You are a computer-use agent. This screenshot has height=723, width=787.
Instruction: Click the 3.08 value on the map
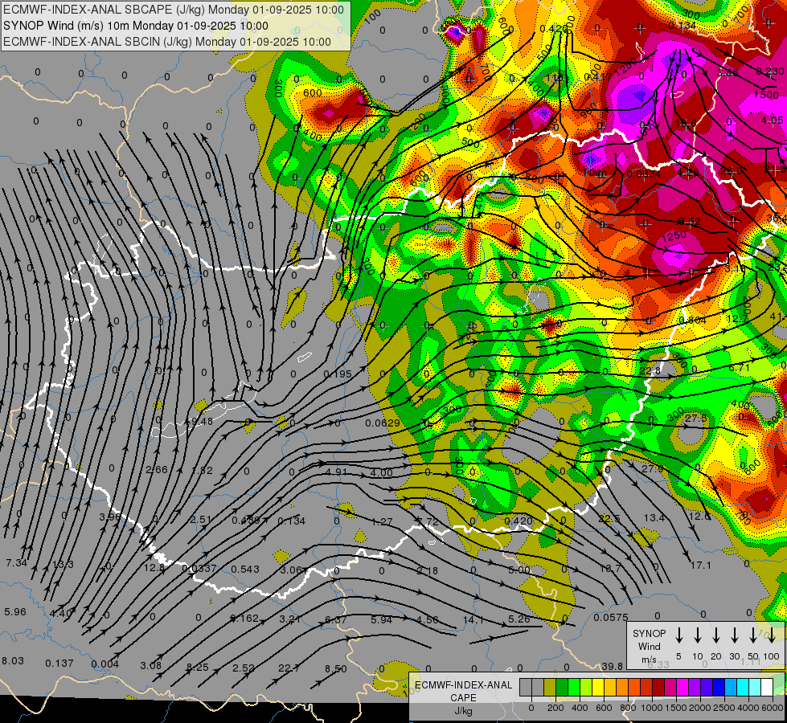pyautogui.click(x=150, y=666)
